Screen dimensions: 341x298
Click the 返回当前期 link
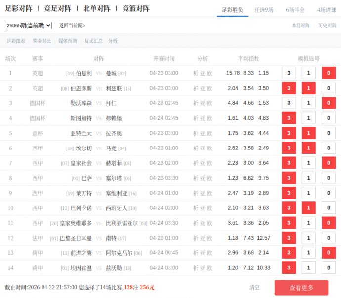tap(72, 25)
